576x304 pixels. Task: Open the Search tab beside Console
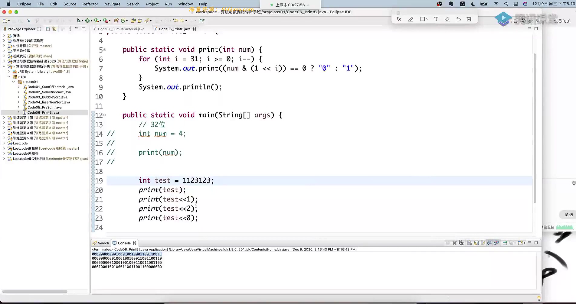[101, 243]
